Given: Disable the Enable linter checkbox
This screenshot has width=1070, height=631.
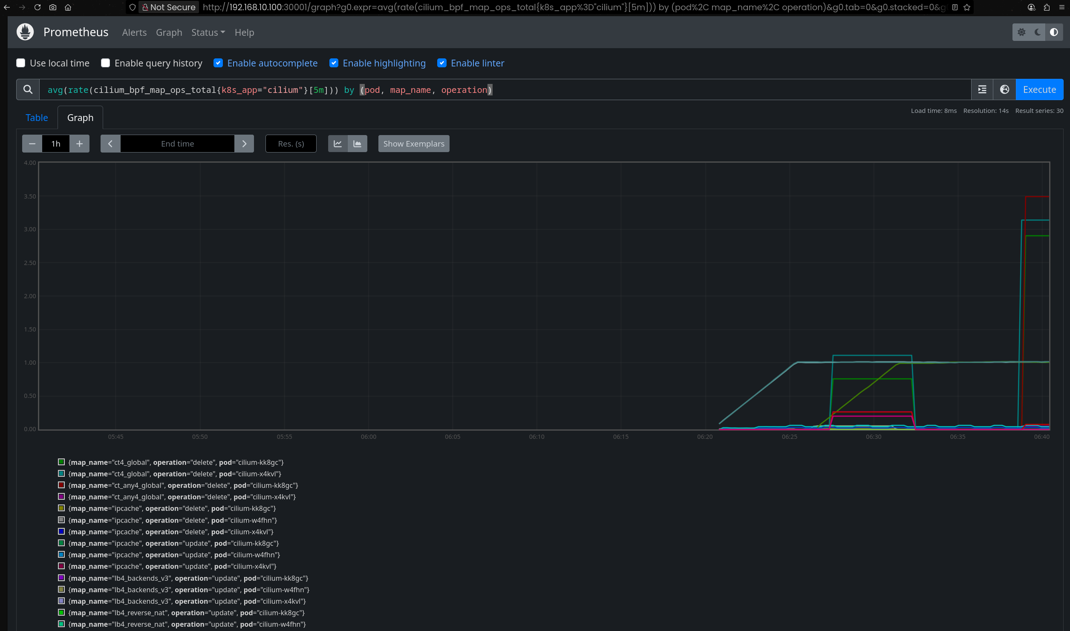Looking at the screenshot, I should (x=442, y=63).
